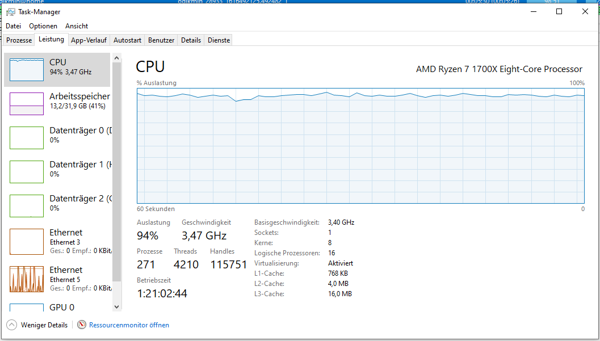This screenshot has width=600, height=341.
Task: Click the Logische Prozessoren value 16
Action: tap(332, 252)
